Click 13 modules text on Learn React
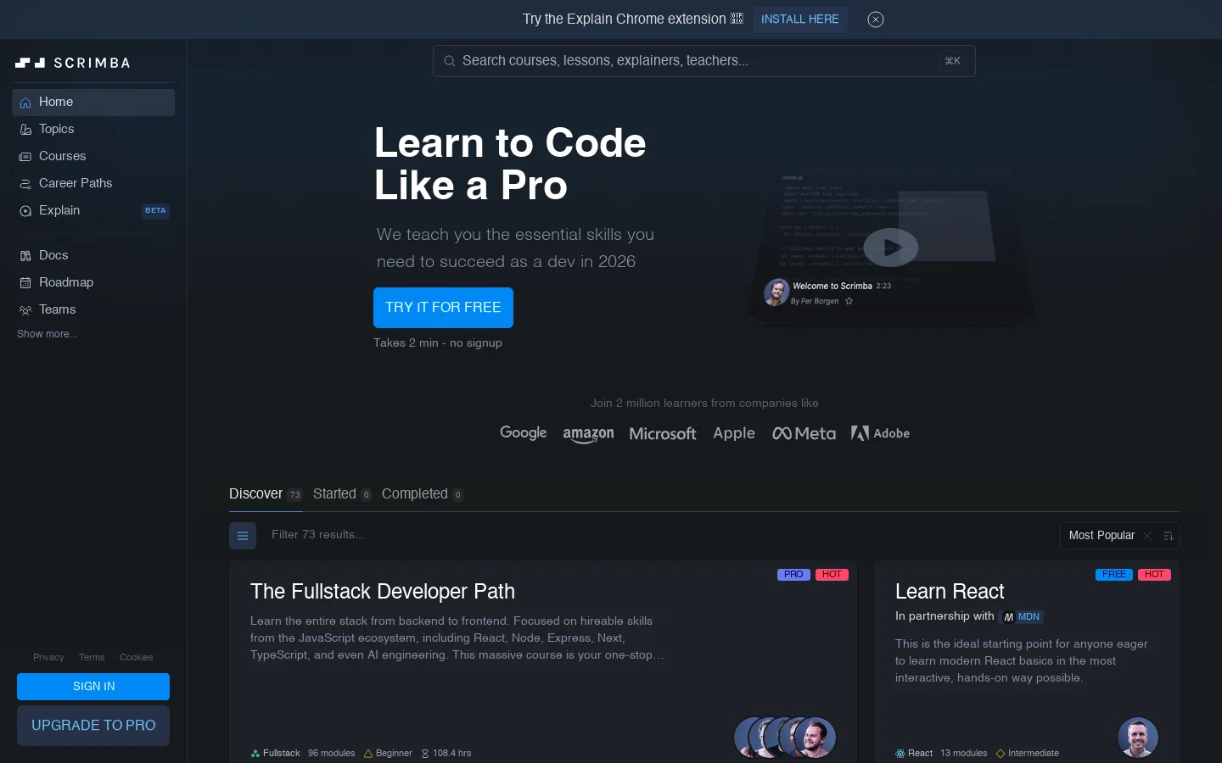1222x763 pixels. pos(964,753)
